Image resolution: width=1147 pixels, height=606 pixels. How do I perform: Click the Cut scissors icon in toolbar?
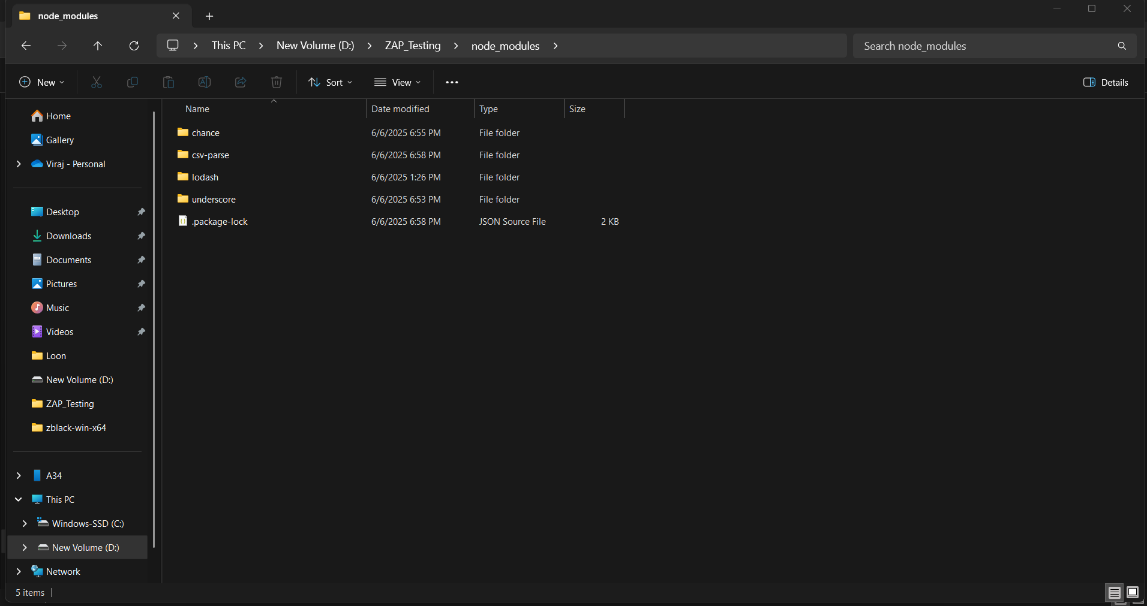[x=96, y=82]
